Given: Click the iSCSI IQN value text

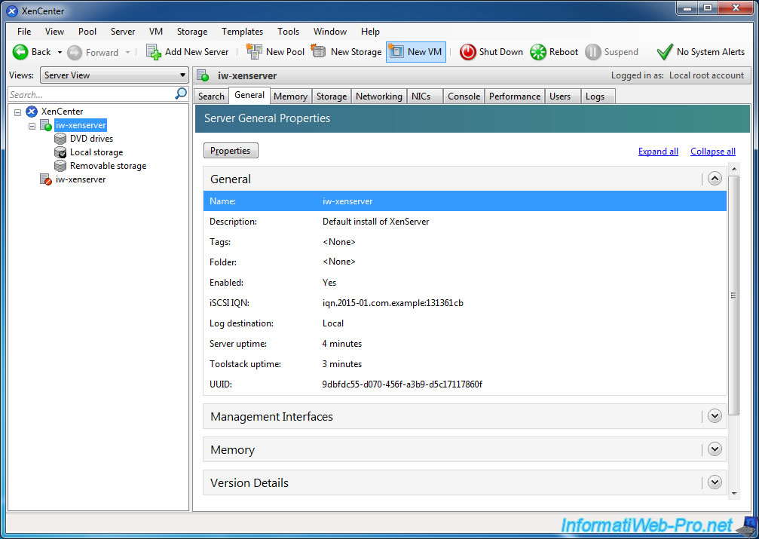Looking at the screenshot, I should click(x=393, y=303).
